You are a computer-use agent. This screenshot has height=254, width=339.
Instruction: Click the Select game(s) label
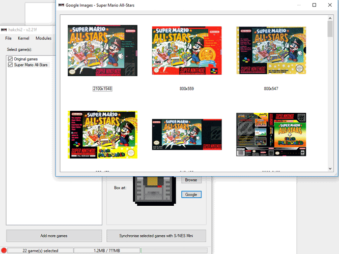(19, 49)
